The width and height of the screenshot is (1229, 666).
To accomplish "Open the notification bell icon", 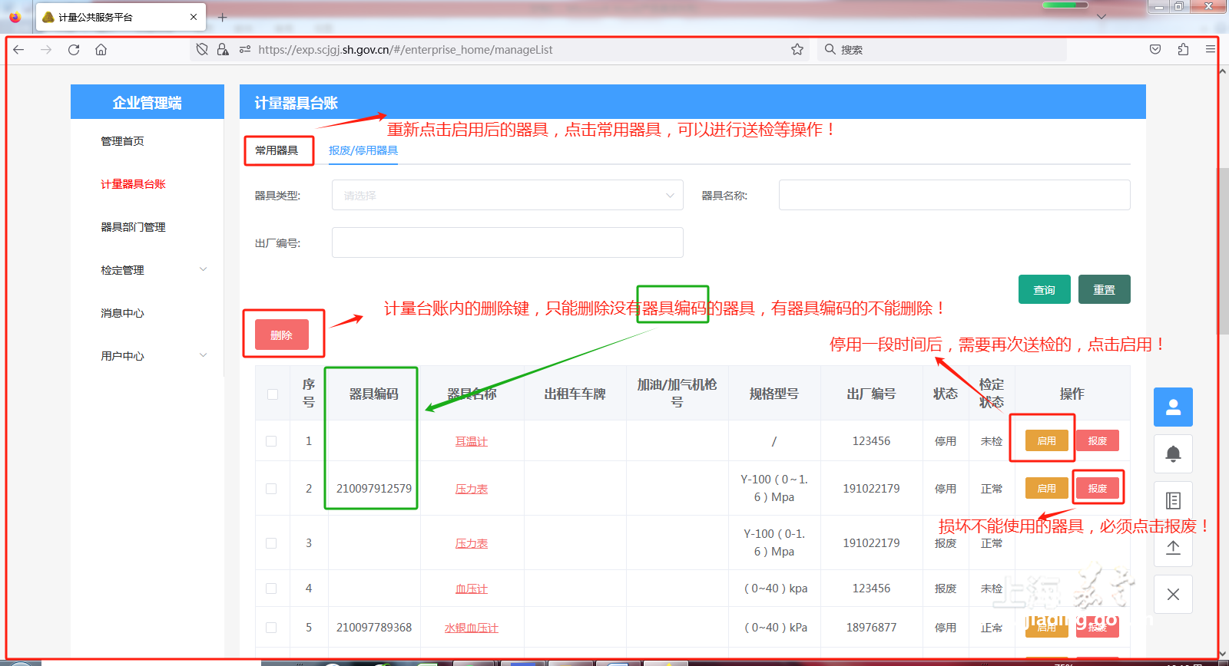I will (x=1173, y=453).
